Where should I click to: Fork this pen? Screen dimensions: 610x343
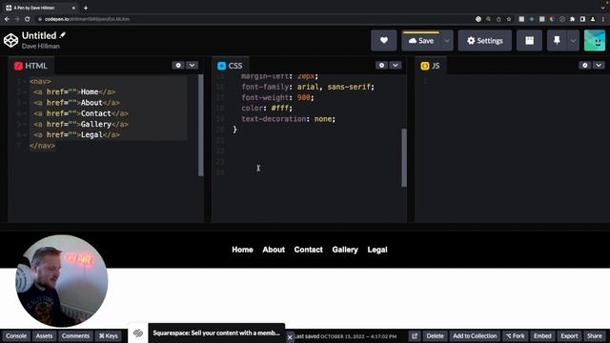coord(515,336)
